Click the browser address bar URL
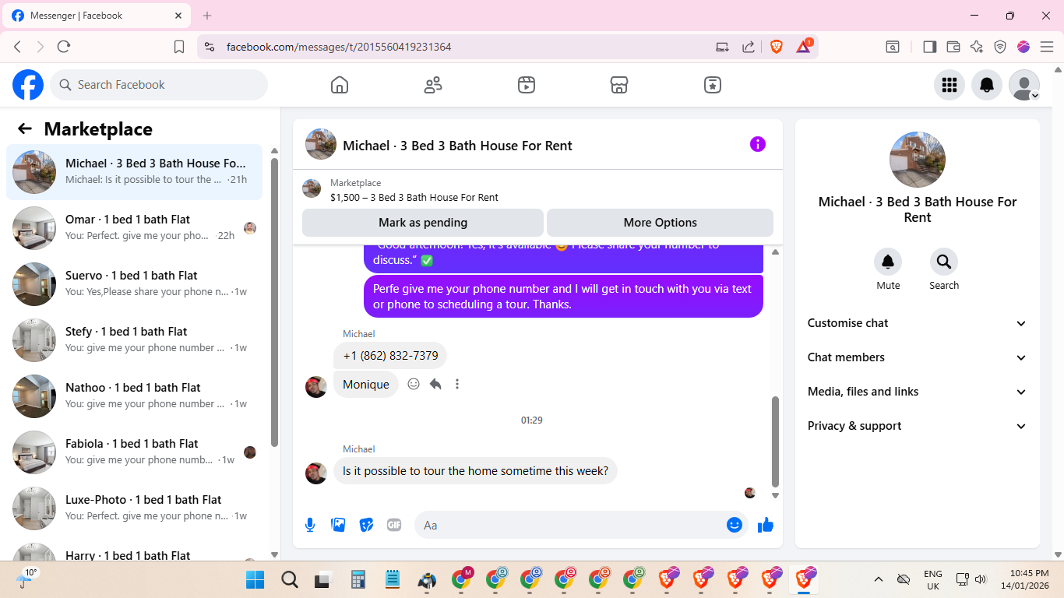 (x=339, y=47)
